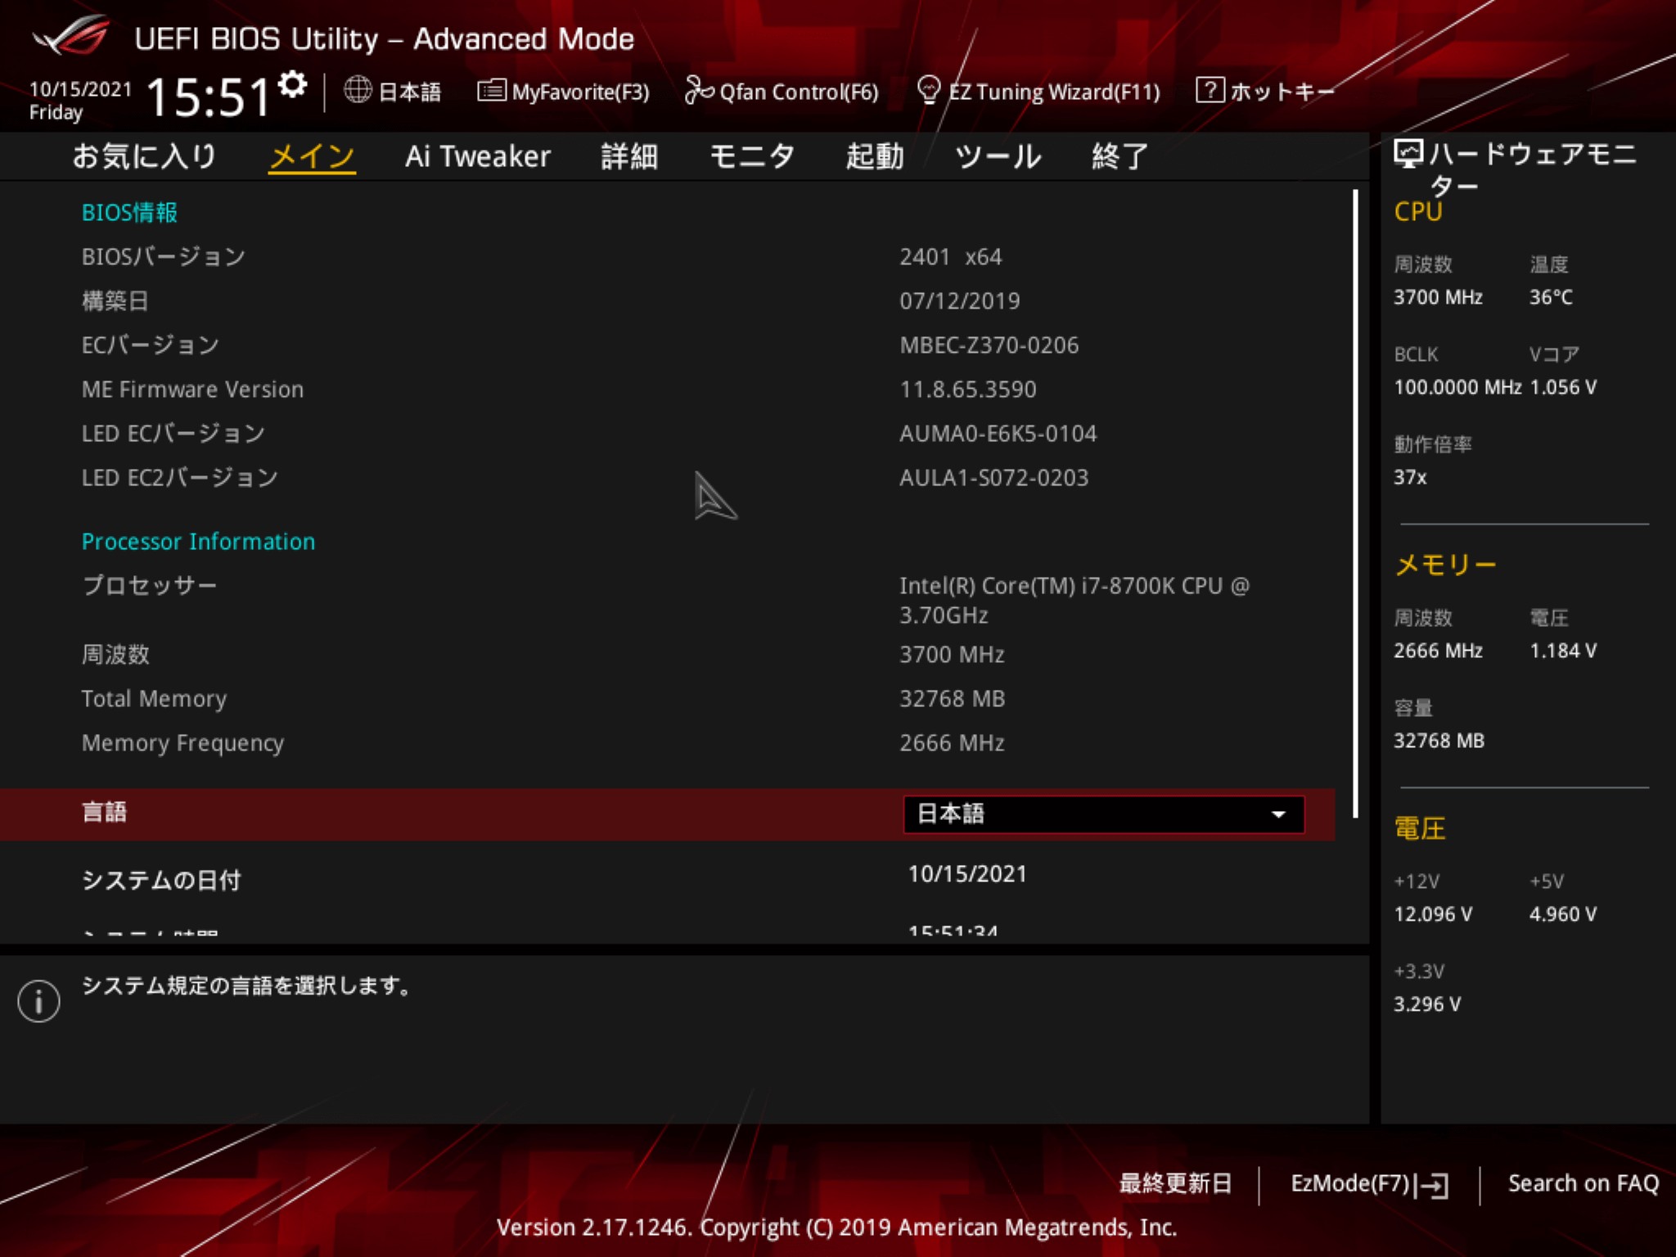Select the 言語 setting row
This screenshot has height=1257, width=1676.
(105, 813)
